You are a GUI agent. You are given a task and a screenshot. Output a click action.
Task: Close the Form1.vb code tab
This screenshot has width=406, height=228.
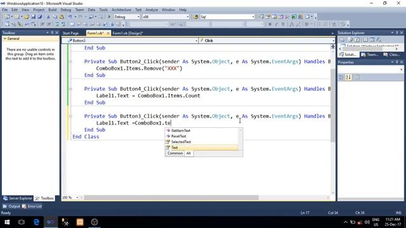[x=108, y=33]
